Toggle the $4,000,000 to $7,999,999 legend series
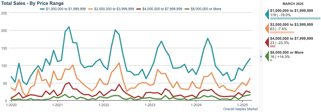321x112 pixels. [x=159, y=9]
